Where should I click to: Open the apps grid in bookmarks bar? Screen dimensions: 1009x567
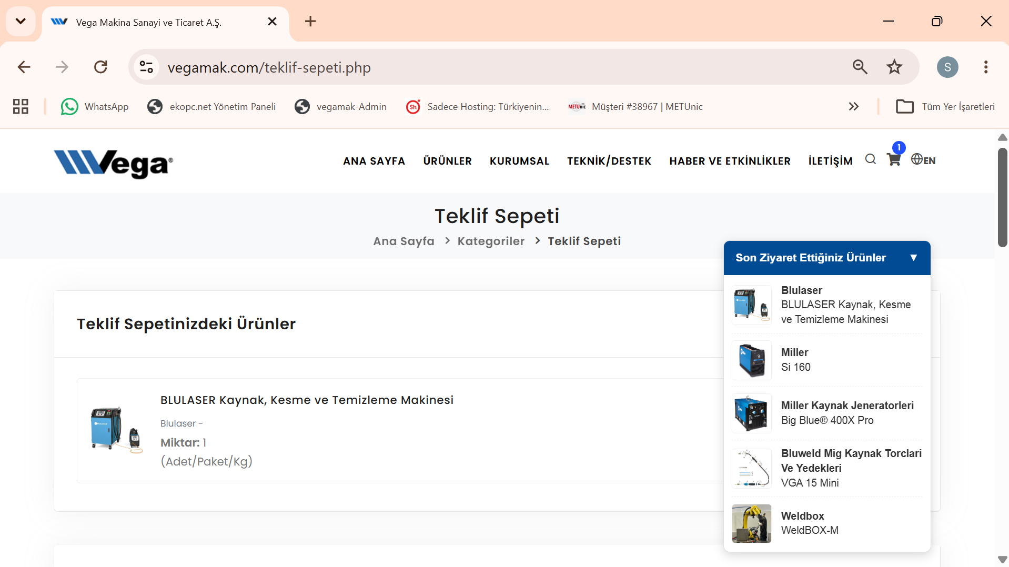(x=21, y=107)
